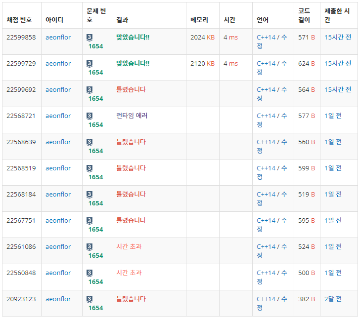Open problem 1654 link in row 22599858

pos(96,46)
